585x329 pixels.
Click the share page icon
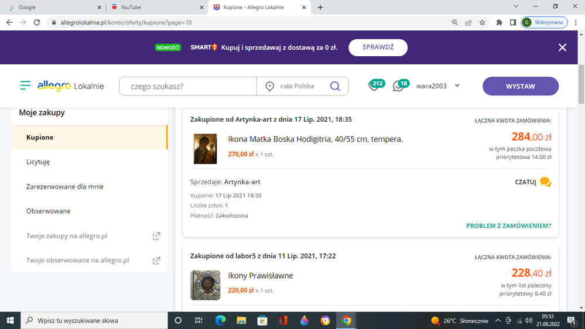468,22
